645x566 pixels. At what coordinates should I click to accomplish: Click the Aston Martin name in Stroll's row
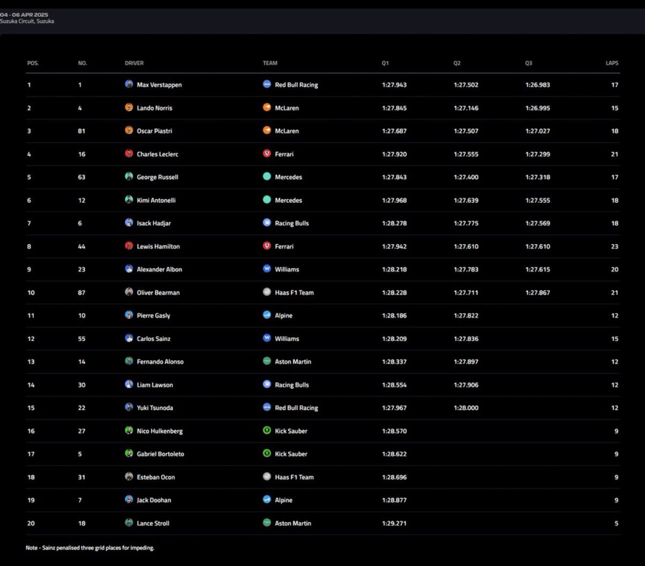coord(293,524)
